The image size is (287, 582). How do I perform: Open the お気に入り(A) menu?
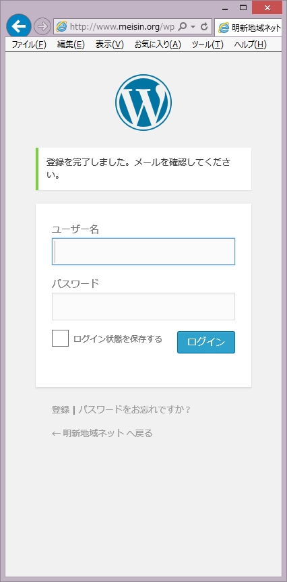click(x=158, y=45)
